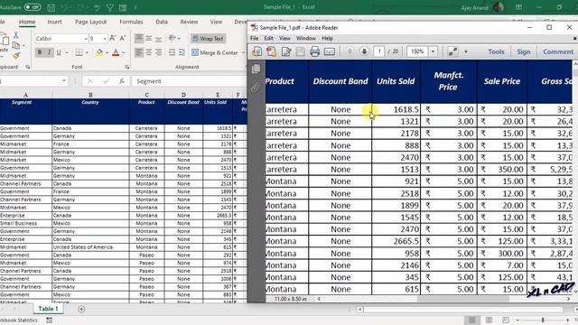Click the Increase Indent icon
This screenshot has width=578, height=325.
click(x=182, y=52)
